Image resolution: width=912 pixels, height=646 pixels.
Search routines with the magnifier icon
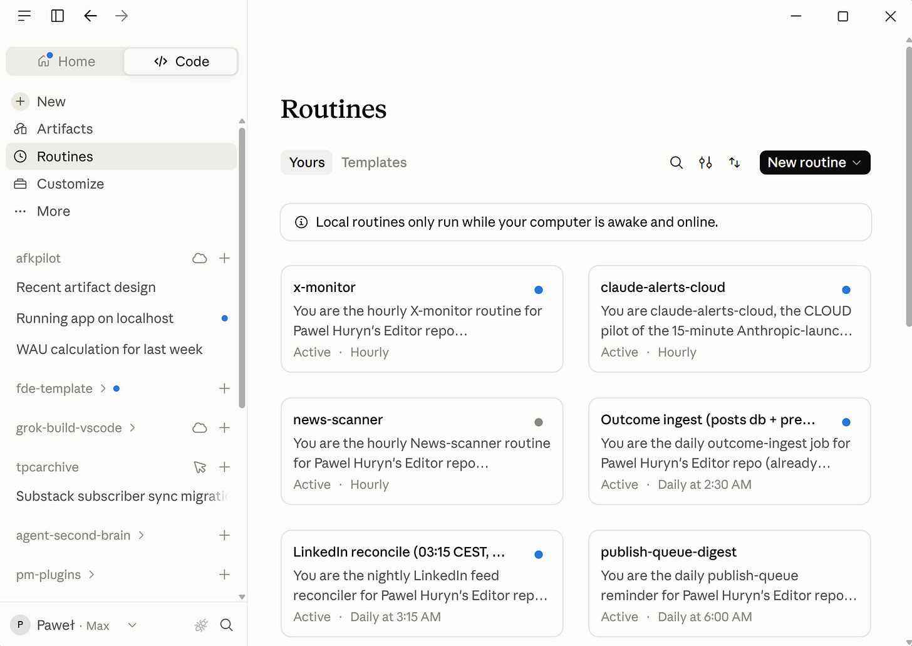click(x=676, y=163)
